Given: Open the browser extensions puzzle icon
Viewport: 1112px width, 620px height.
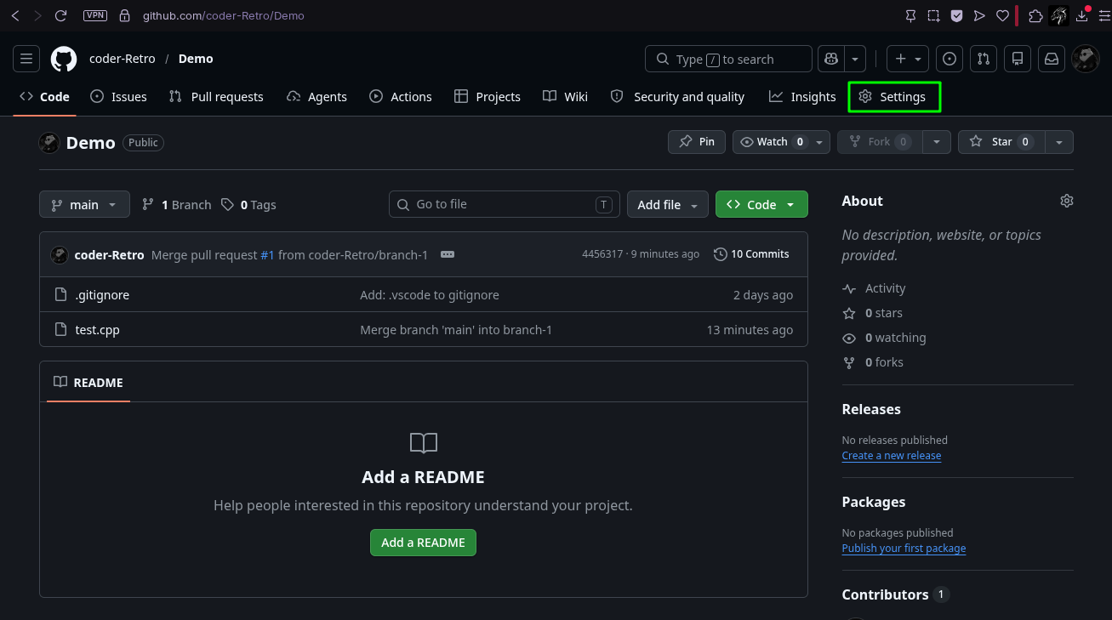Looking at the screenshot, I should (x=1035, y=15).
